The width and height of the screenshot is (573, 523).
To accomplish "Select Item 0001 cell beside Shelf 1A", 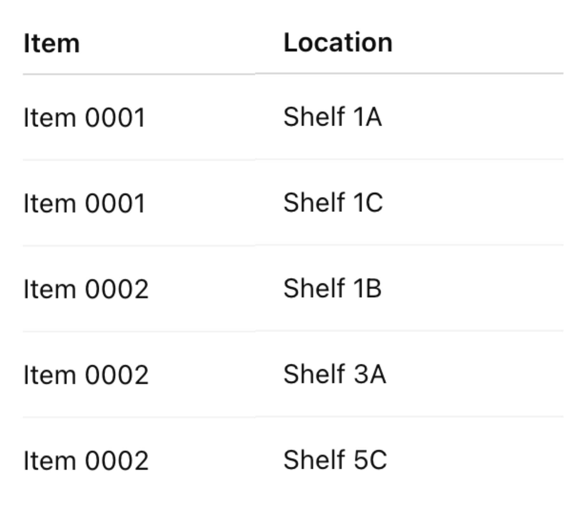I will coord(84,118).
